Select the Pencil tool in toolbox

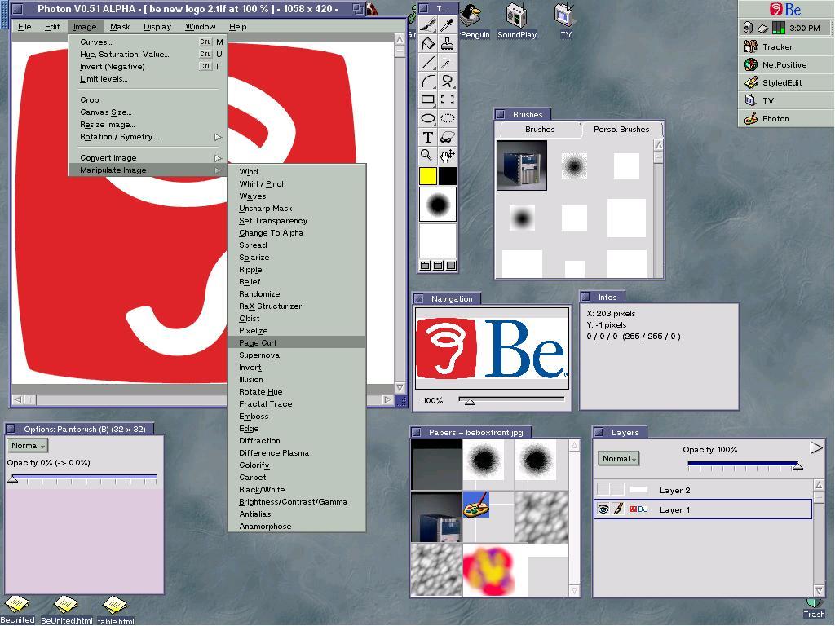[x=448, y=62]
